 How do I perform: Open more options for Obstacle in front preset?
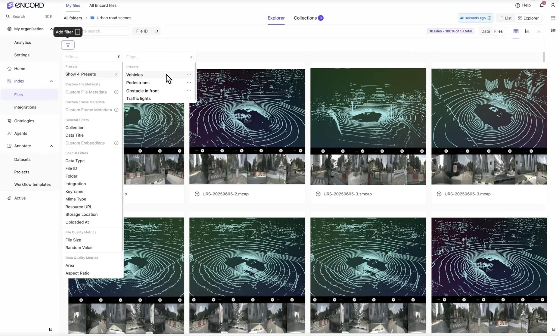click(189, 90)
